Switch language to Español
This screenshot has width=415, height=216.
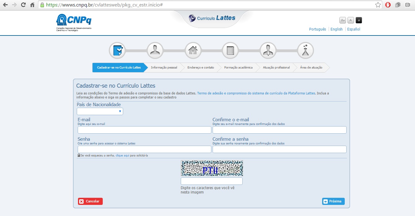click(x=354, y=29)
